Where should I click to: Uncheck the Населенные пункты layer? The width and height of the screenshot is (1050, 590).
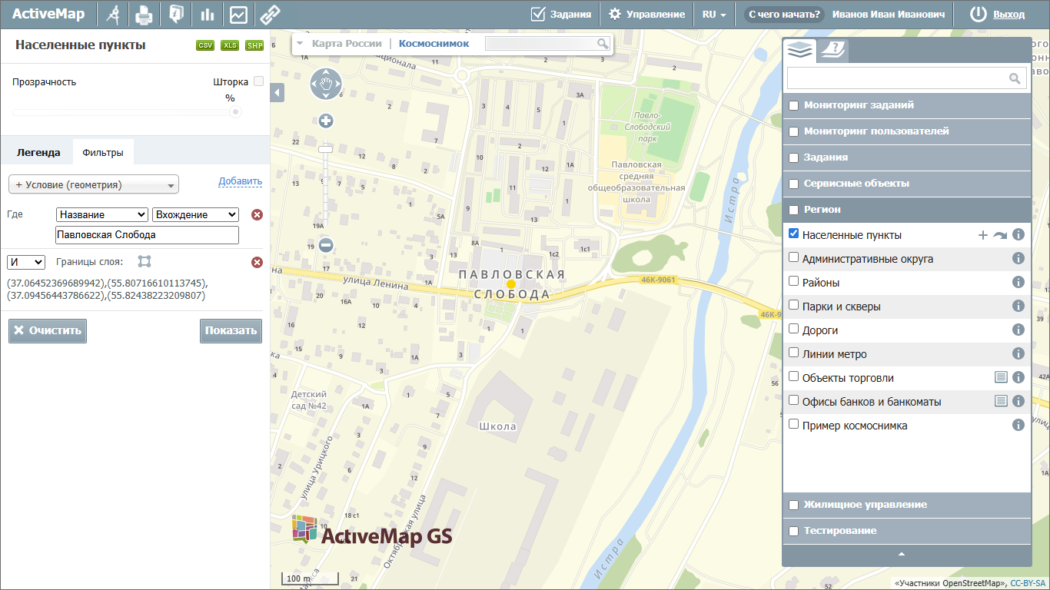point(794,234)
